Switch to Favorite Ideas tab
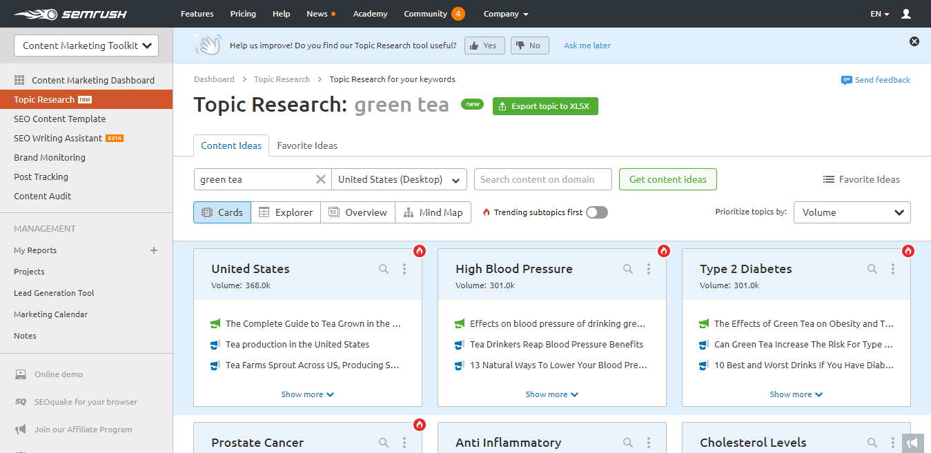Image resolution: width=931 pixels, height=453 pixels. [x=307, y=145]
